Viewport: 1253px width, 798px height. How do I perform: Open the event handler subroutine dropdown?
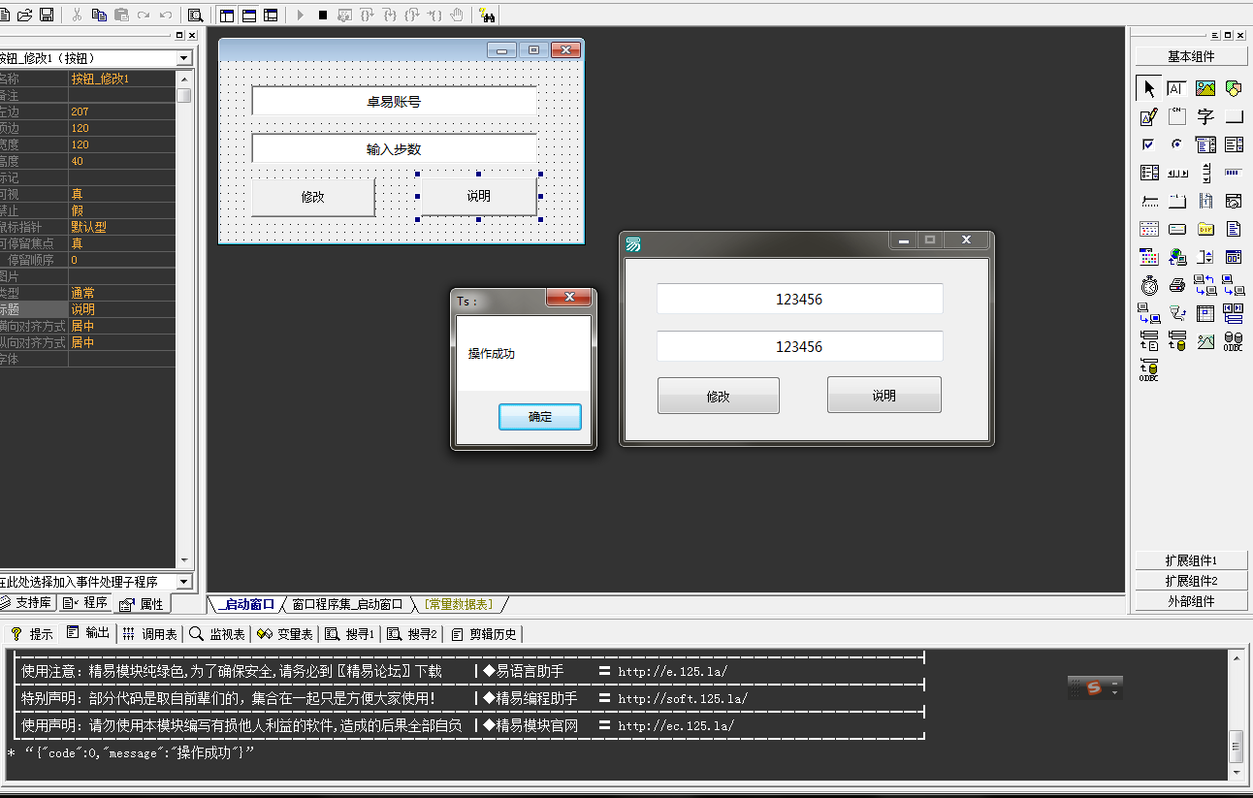(184, 582)
